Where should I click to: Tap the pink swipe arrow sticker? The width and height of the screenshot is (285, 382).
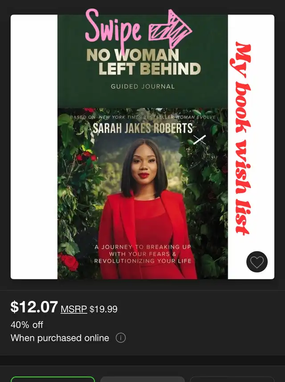click(x=170, y=29)
